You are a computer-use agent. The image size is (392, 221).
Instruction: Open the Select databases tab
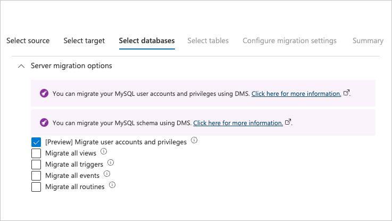pos(147,40)
